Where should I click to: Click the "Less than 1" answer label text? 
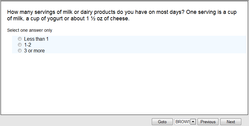pos(36,39)
